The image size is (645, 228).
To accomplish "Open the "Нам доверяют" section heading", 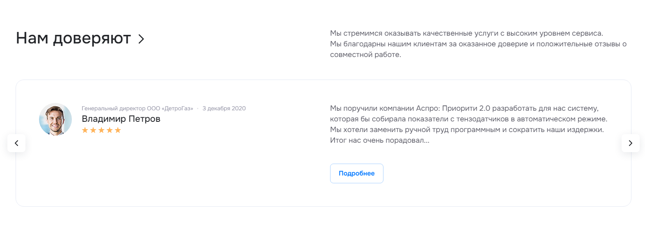I will (73, 38).
